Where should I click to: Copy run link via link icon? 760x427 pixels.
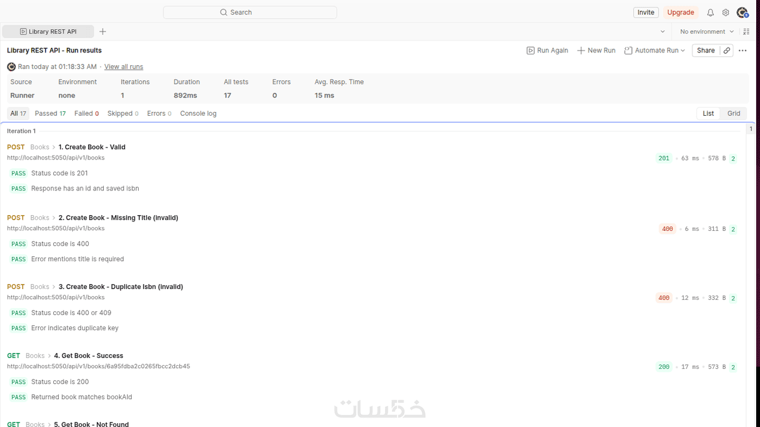726,51
